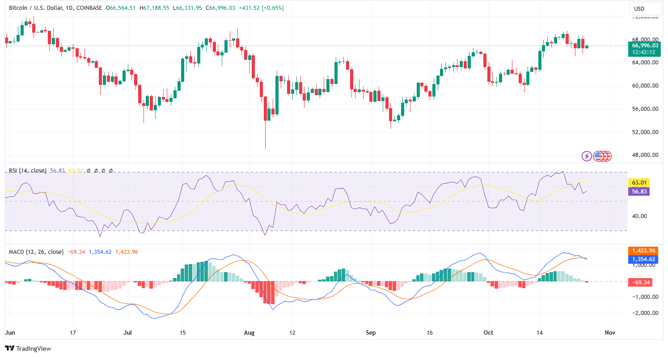Click the Jun date on the time axis
Viewport: 668px width, 357px height.
pyautogui.click(x=9, y=333)
